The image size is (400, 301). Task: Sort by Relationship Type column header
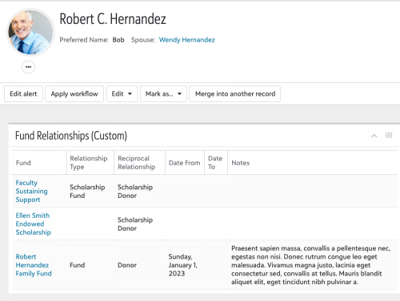[89, 163]
